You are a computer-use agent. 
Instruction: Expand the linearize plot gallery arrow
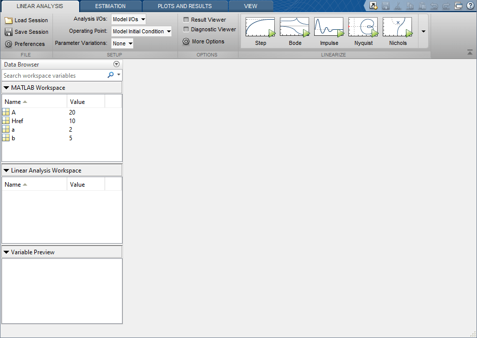(423, 31)
